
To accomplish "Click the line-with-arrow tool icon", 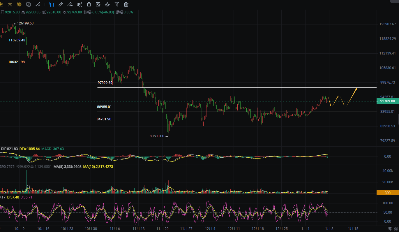I will tap(38, 4).
